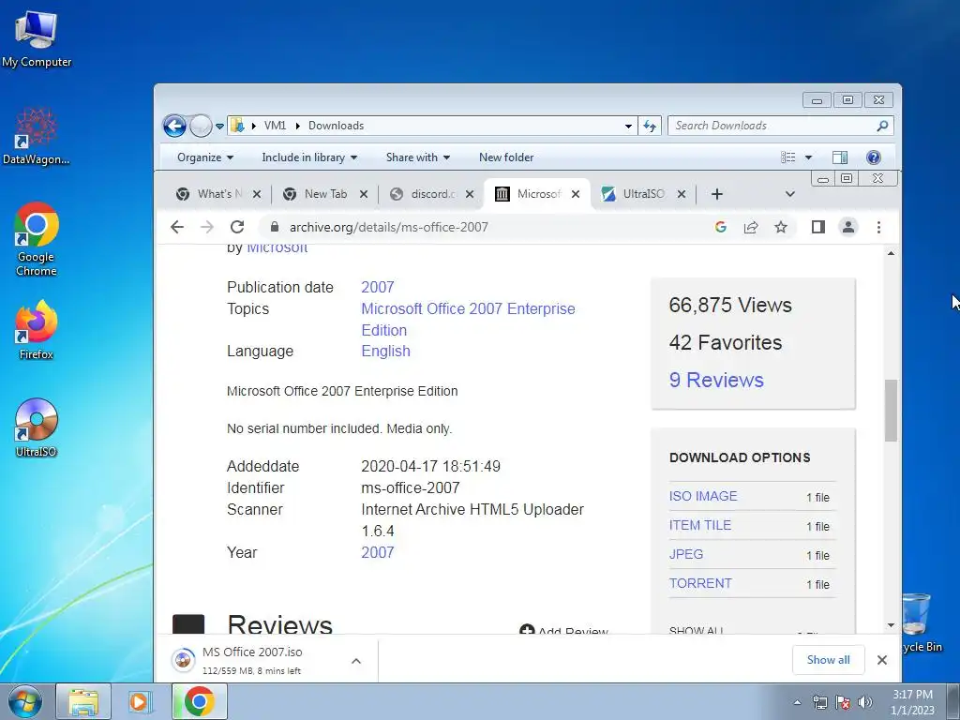Click the Search Downloads input field
This screenshot has height=720, width=960.
(x=772, y=126)
